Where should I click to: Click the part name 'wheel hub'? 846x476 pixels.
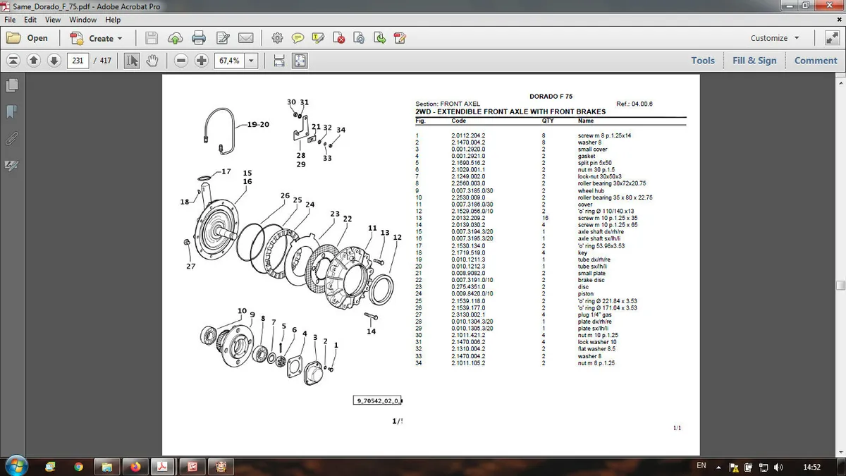591,190
